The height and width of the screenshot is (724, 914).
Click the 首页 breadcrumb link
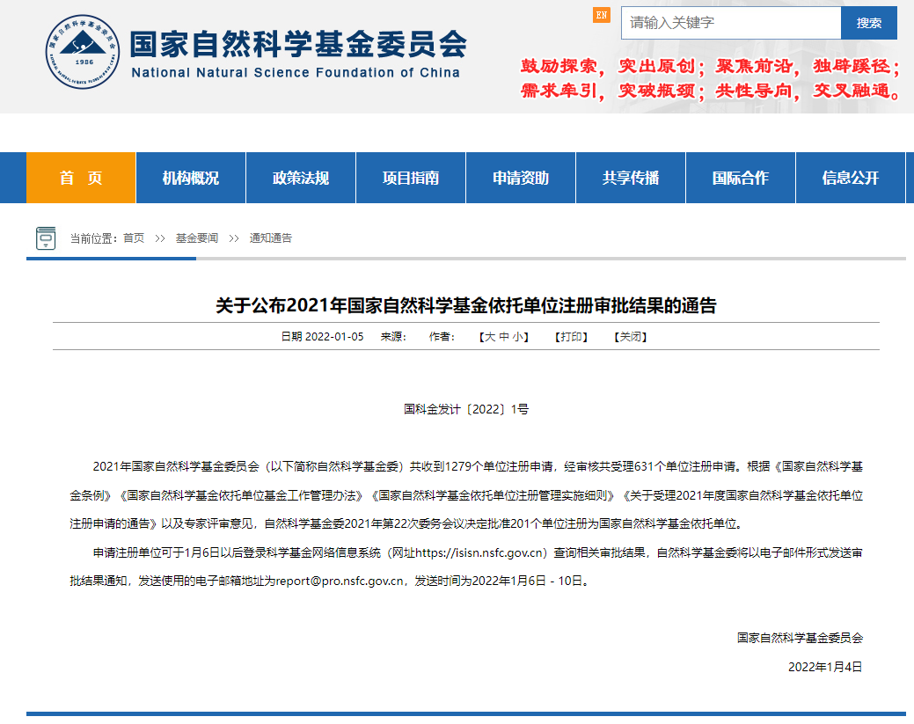coord(134,238)
